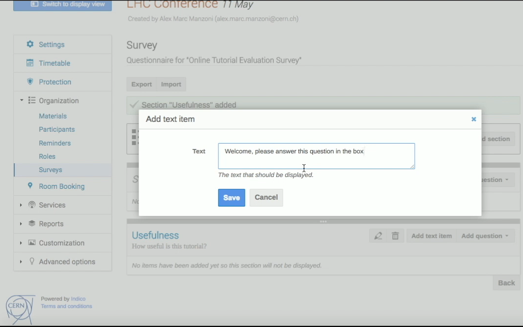
Task: Expand the Reports menu group
Action: click(21, 224)
